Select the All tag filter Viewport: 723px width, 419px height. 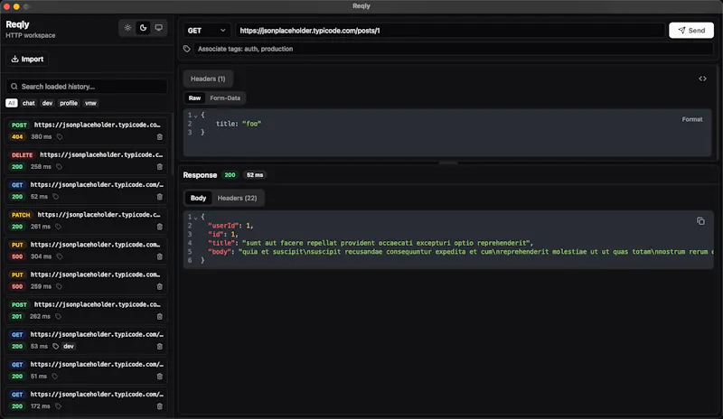12,103
